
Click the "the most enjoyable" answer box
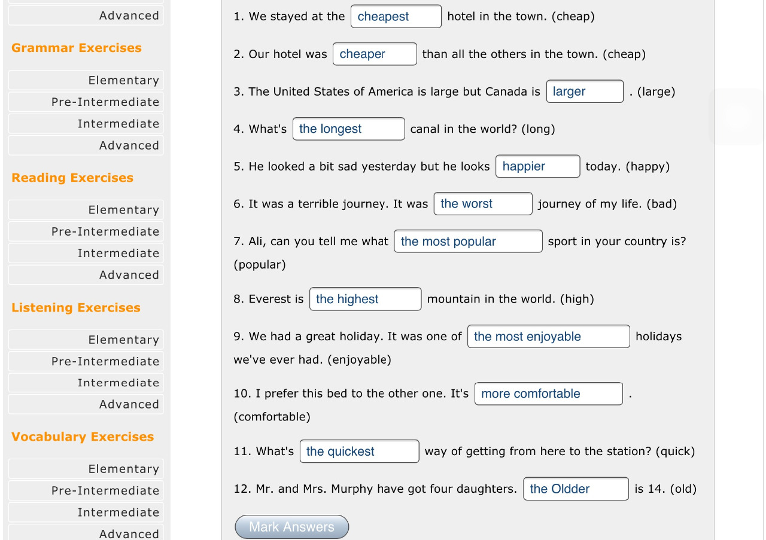pyautogui.click(x=548, y=336)
